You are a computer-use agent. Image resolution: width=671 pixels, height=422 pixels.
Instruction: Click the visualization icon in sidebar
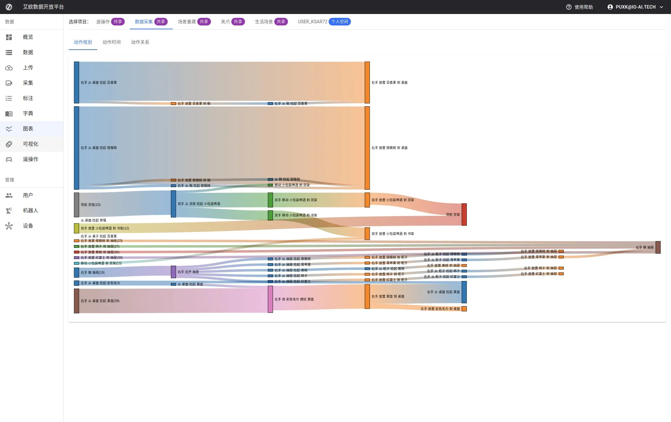[x=9, y=144]
